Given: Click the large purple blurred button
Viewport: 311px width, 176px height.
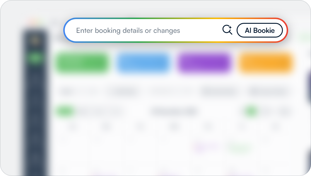Looking at the screenshot, I should [x=204, y=63].
